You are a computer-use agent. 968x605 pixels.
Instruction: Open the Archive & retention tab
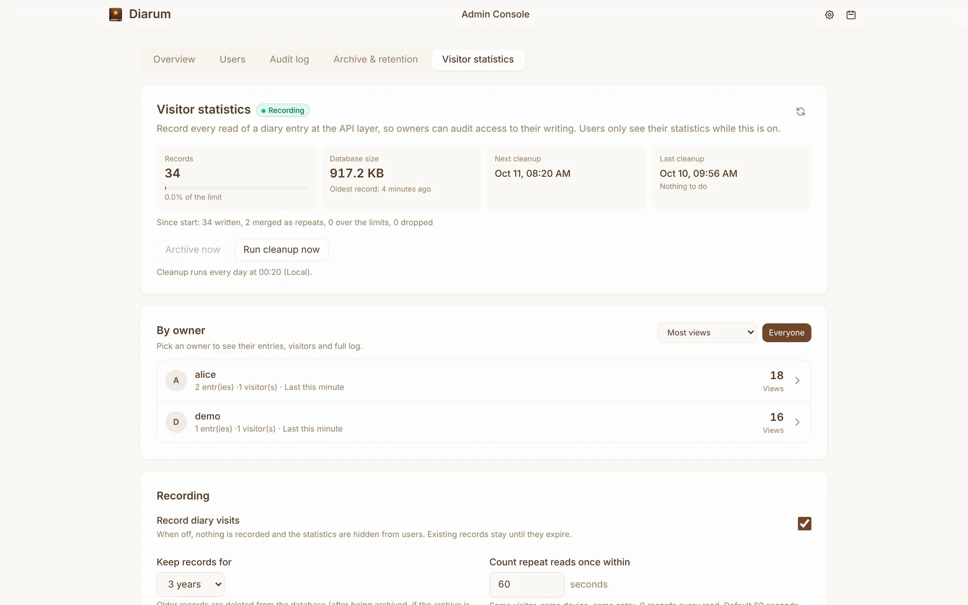coord(375,60)
